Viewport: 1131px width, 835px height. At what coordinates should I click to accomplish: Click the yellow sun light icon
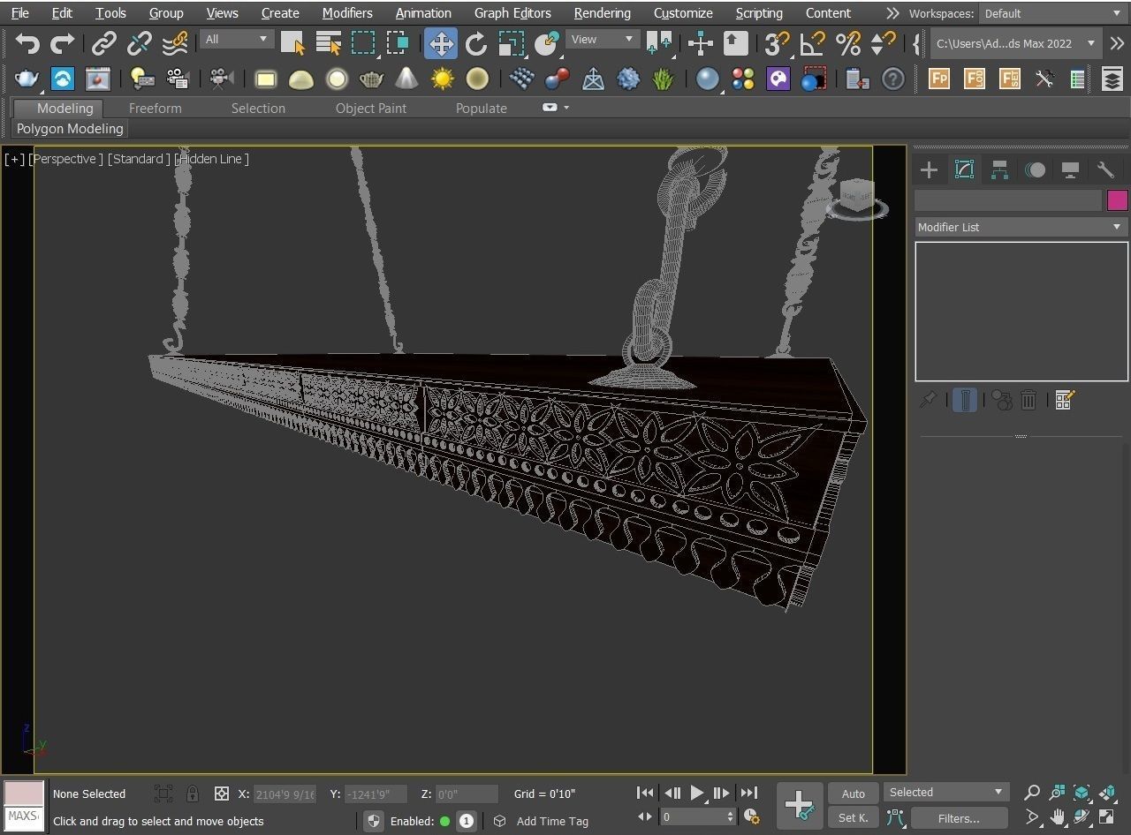[442, 79]
